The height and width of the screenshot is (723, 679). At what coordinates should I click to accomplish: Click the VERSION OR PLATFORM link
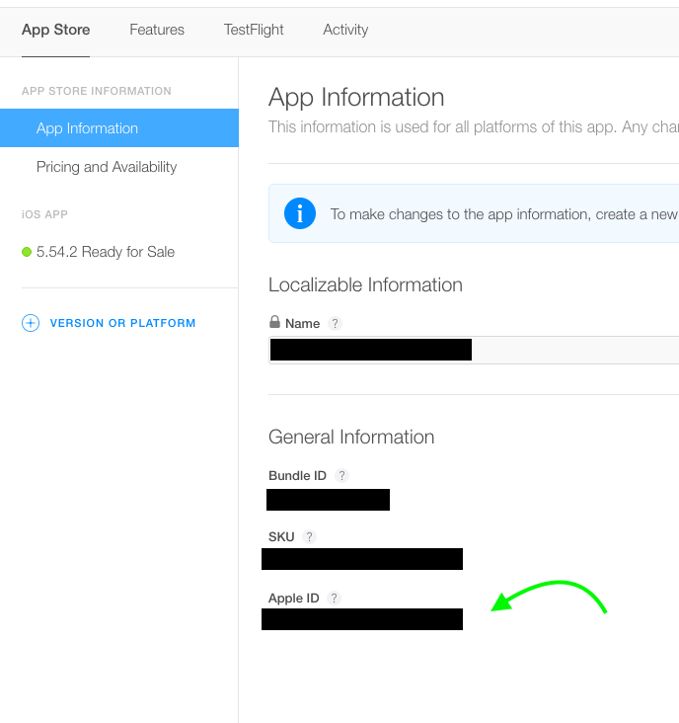coord(122,323)
